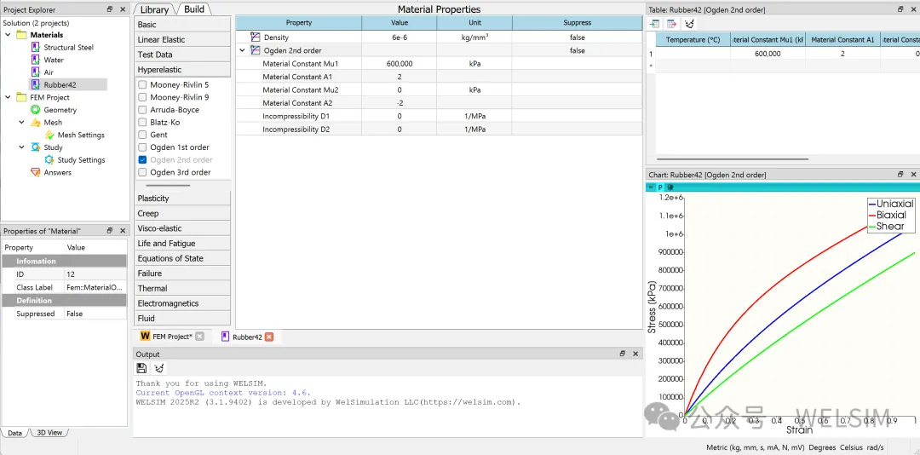
Task: Switch to Rubber42 document tab
Action: click(246, 337)
